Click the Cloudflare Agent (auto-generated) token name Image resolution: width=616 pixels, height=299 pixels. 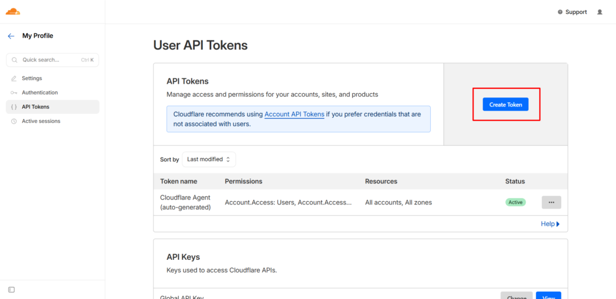(185, 202)
